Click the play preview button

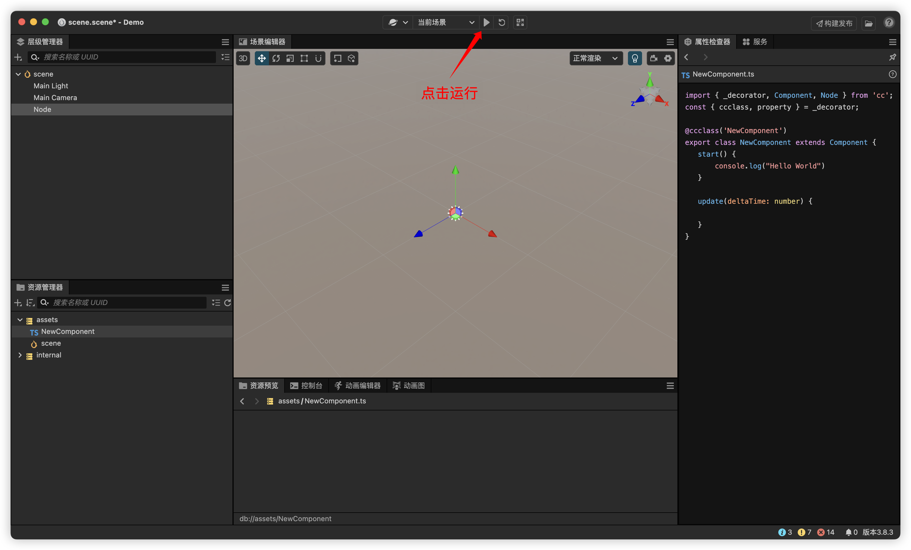click(x=486, y=23)
